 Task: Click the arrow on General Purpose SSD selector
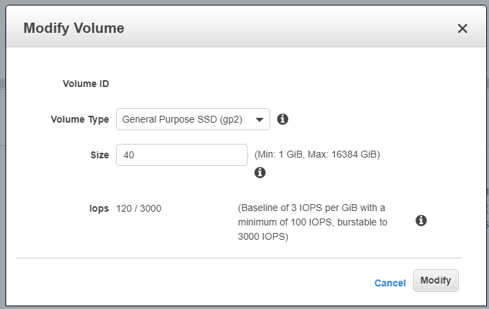[259, 120]
